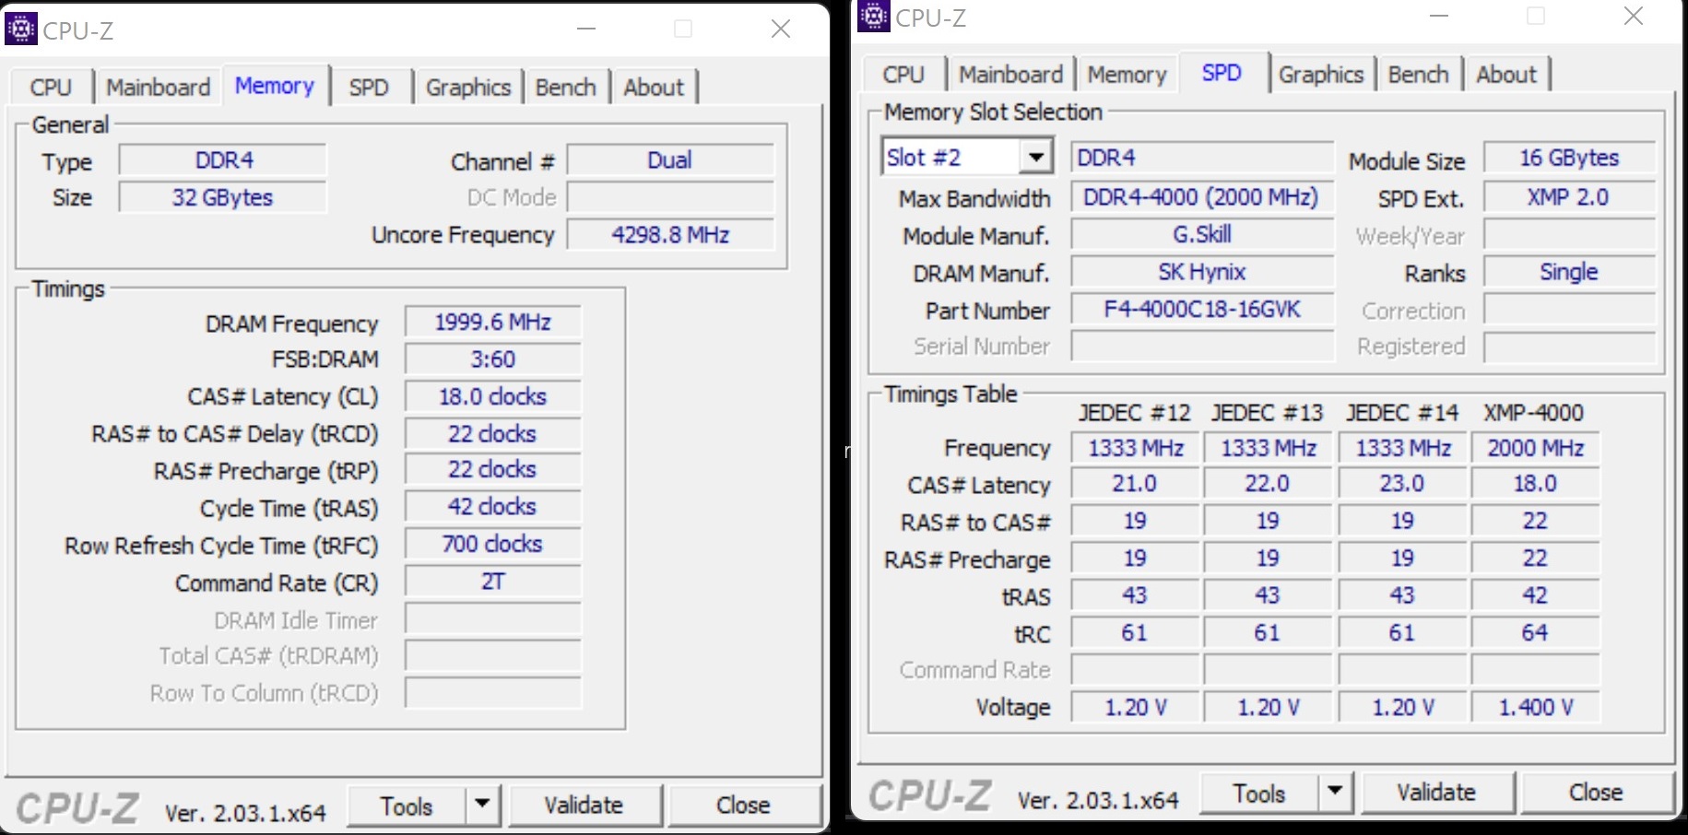Click the XMP-4000 frequency 2000 MHz cell
This screenshot has height=835, width=1688.
pyautogui.click(x=1535, y=449)
